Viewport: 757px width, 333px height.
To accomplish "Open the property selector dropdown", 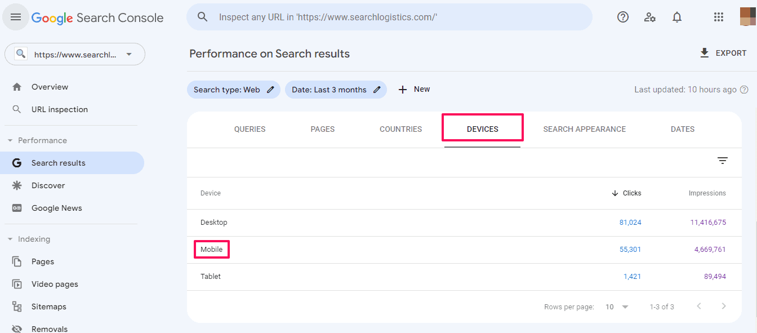I will click(75, 54).
